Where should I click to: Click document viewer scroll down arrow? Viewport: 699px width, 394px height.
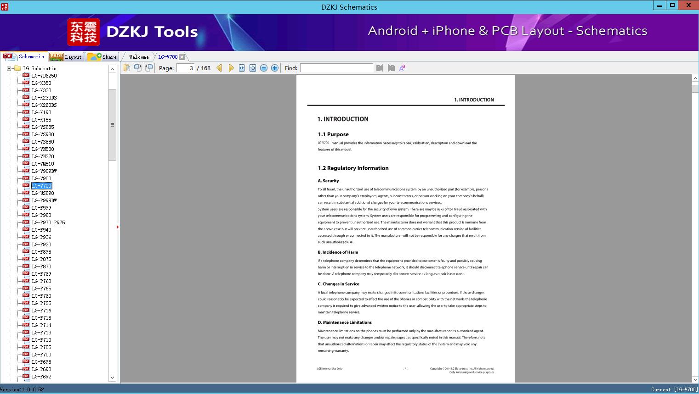pyautogui.click(x=695, y=379)
